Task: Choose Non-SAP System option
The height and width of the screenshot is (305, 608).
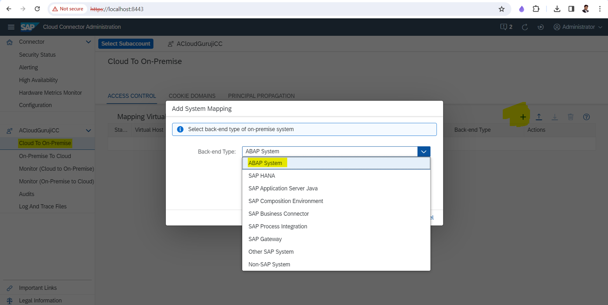Action: click(x=269, y=264)
